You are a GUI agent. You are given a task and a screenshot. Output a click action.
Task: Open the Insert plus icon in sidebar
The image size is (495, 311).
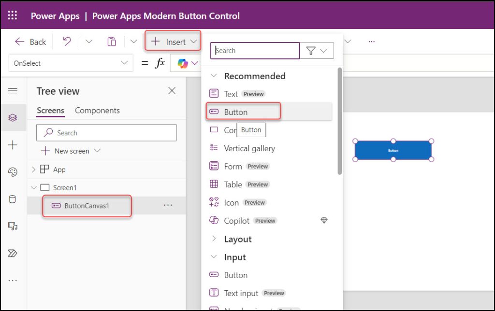point(13,145)
